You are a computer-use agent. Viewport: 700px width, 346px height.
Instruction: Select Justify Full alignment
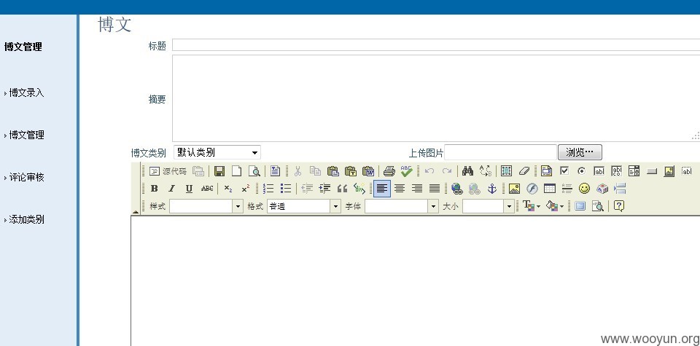click(x=435, y=189)
